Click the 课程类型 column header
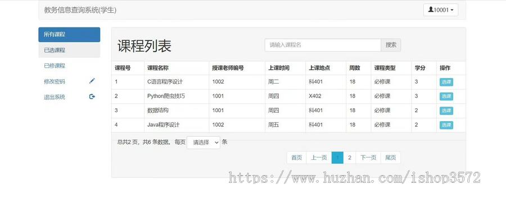Image resolution: width=506 pixels, height=216 pixels. click(385, 68)
